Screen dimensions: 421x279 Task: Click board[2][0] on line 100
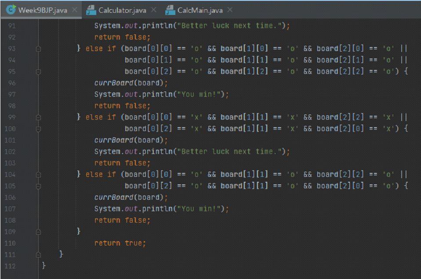coord(340,129)
